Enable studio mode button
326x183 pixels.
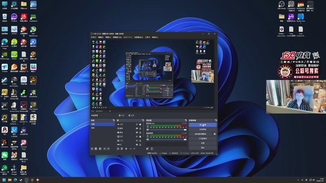pyautogui.click(x=203, y=139)
